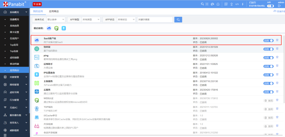The height and width of the screenshot is (137, 285).
Task: Click the 云服务 app icon
Action: click(37, 91)
